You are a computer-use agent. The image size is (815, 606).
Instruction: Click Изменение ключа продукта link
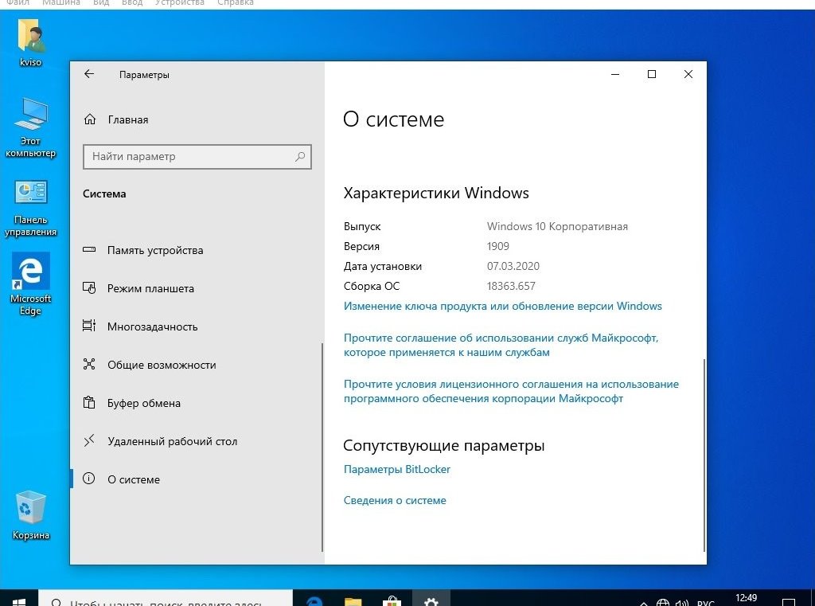click(x=503, y=306)
